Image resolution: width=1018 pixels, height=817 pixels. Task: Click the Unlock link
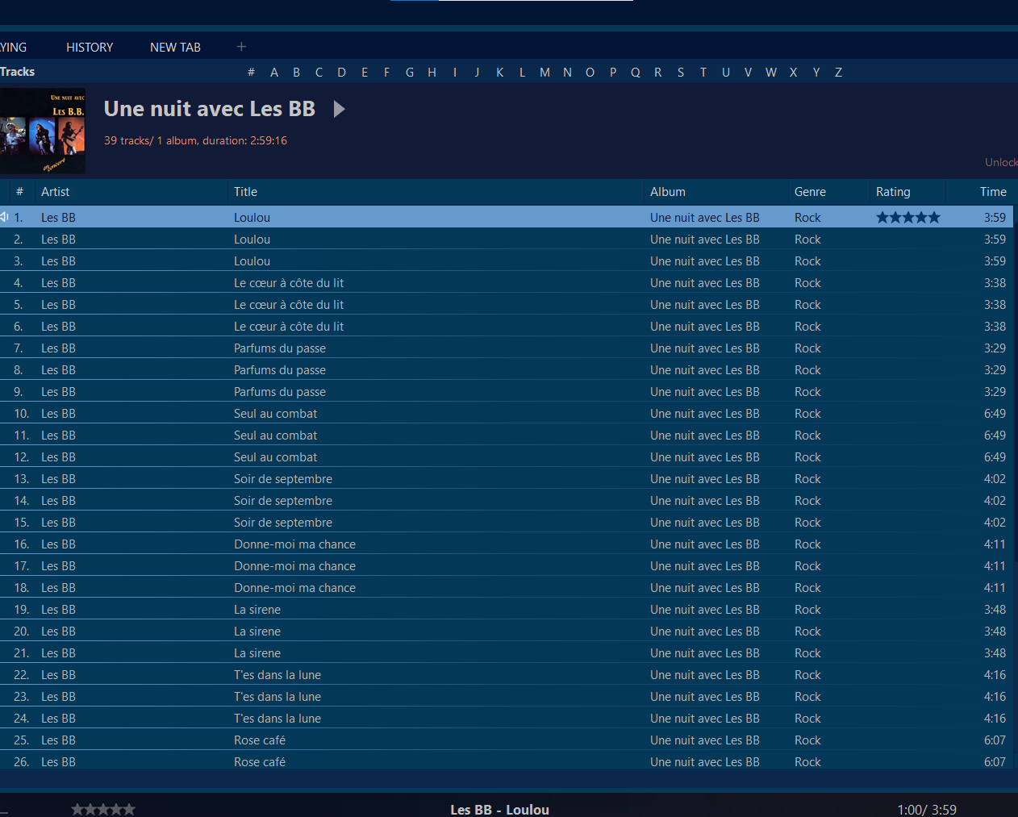[x=1001, y=162]
